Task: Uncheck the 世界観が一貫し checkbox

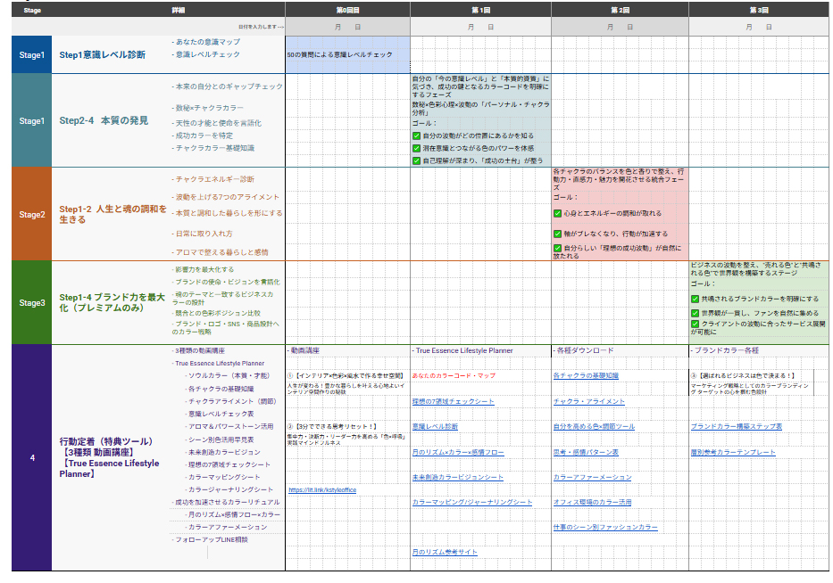Action: tap(695, 313)
